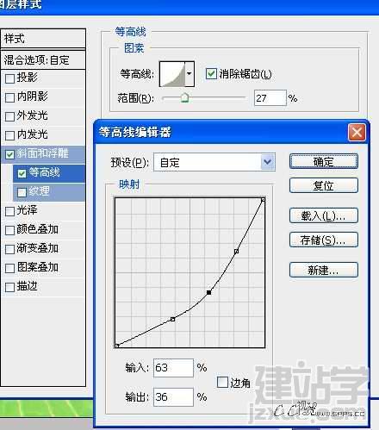The width and height of the screenshot is (379, 430).
Task: Select 斜面和浮雕 bevel and emboss style
Action: point(43,154)
